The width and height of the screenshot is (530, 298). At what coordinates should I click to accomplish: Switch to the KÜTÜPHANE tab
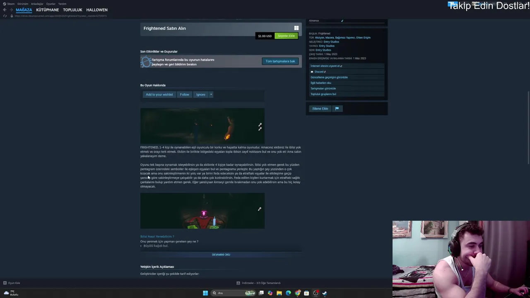(x=48, y=10)
